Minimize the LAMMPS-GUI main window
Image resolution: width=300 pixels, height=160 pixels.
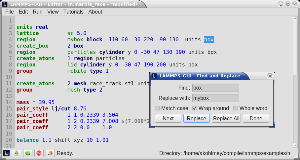(281, 4)
